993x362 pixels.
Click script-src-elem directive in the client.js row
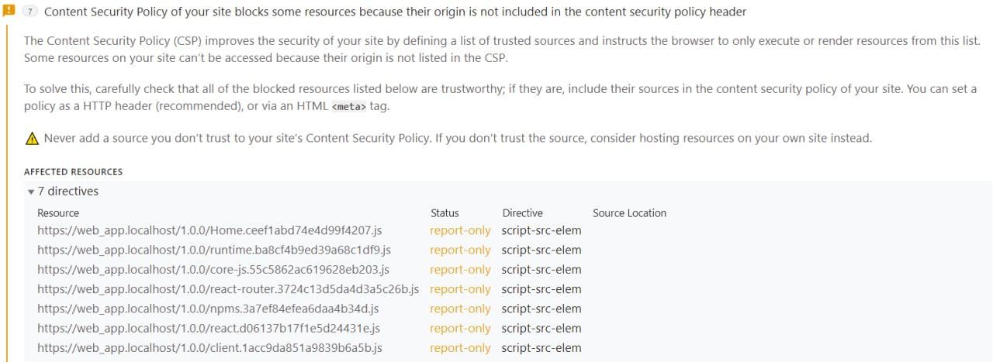(x=541, y=348)
